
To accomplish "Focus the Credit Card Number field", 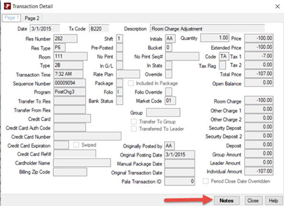I will point(87,136).
